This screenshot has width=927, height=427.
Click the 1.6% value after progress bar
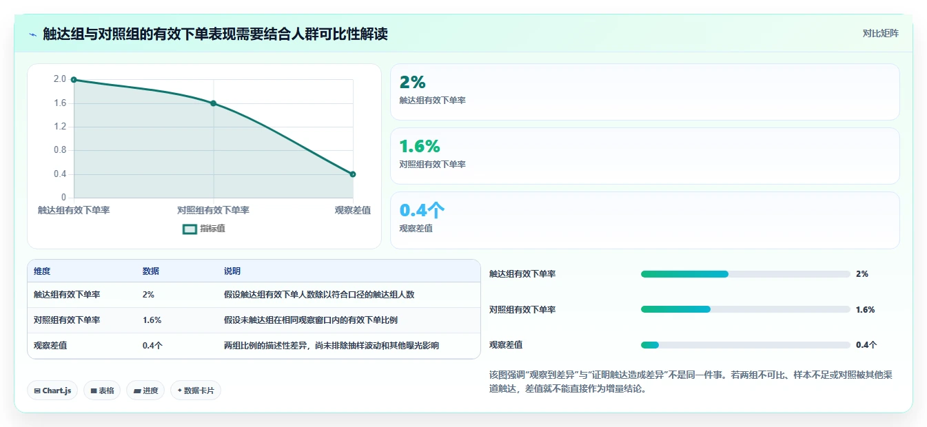click(865, 310)
